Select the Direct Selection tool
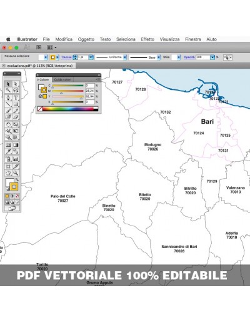Viewport: 250px width, 323px height. [x=16, y=84]
